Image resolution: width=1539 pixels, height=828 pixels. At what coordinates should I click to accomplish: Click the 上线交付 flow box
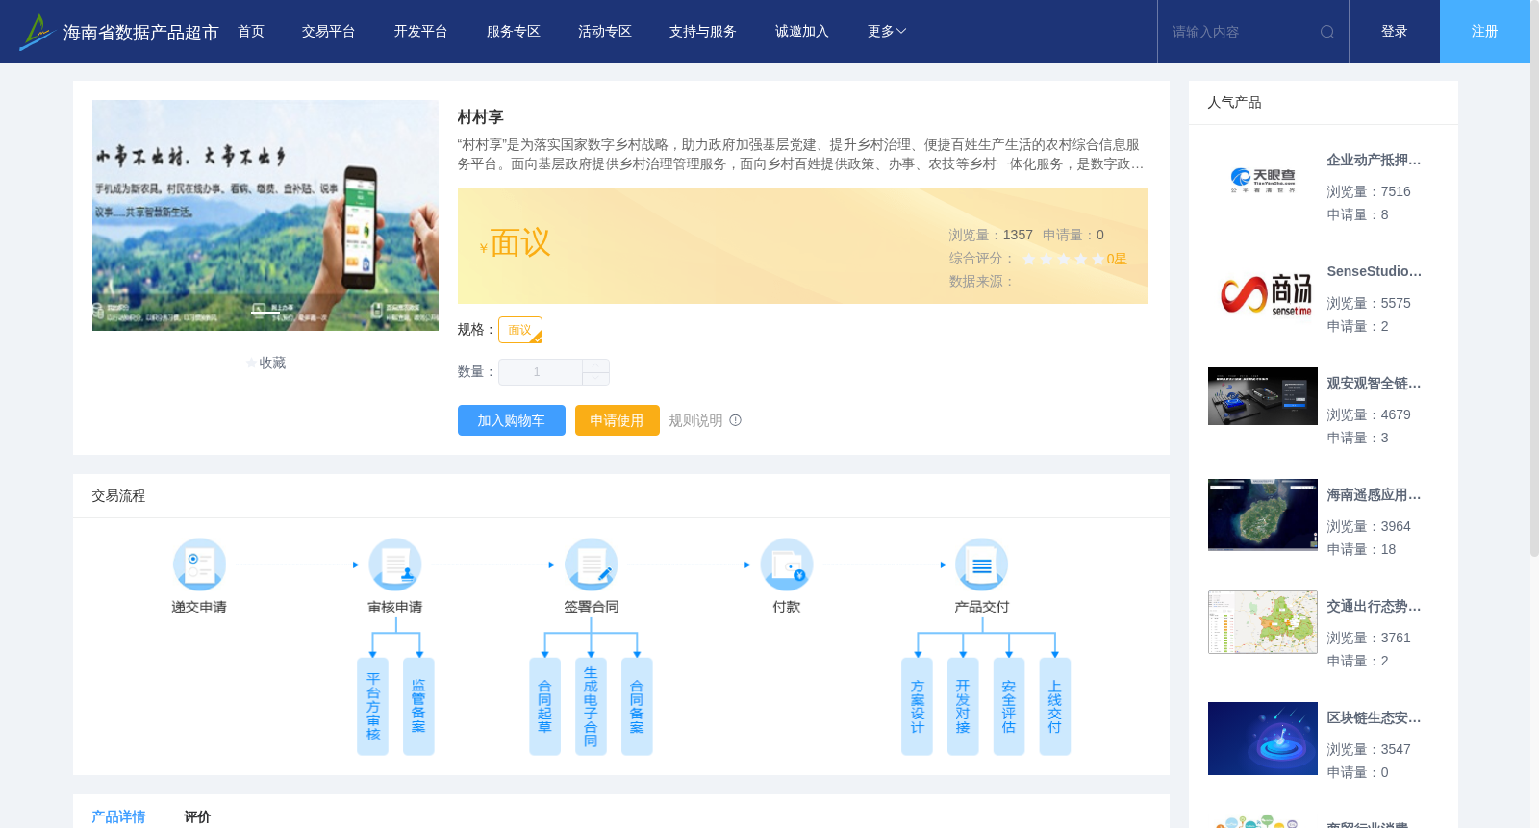point(1055,706)
